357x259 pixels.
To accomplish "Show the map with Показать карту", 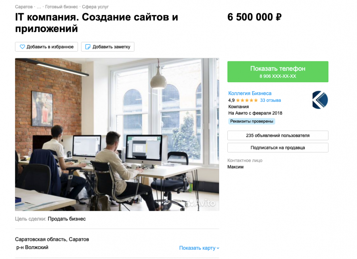I will pos(197,248).
